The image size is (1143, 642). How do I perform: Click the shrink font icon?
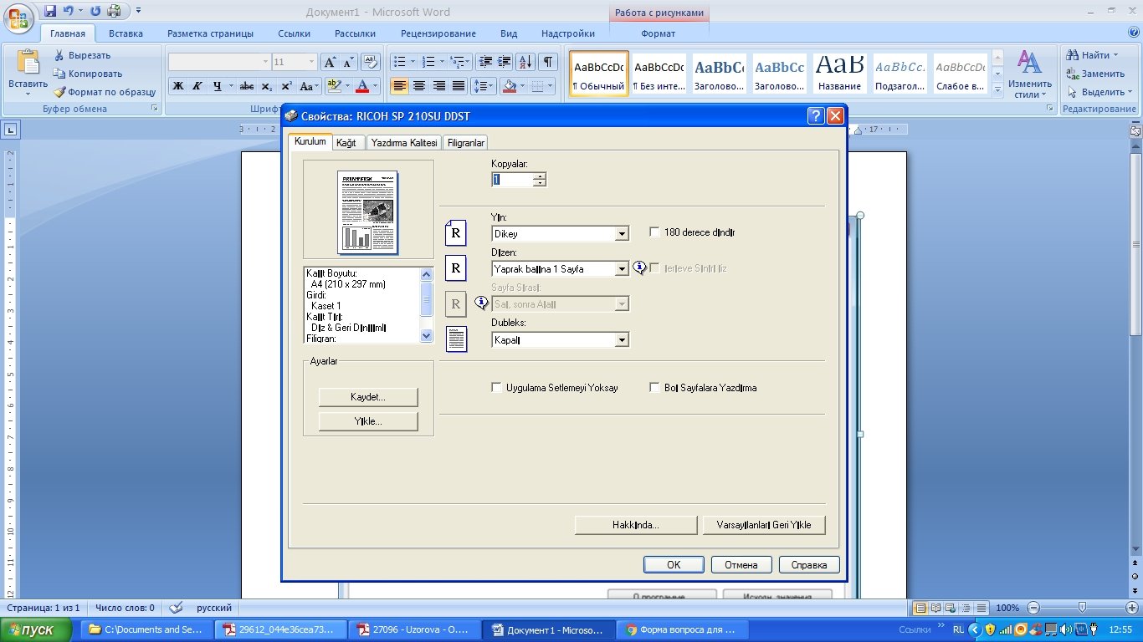(x=348, y=63)
